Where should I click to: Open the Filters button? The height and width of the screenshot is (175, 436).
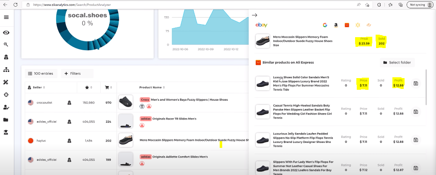pos(77,74)
